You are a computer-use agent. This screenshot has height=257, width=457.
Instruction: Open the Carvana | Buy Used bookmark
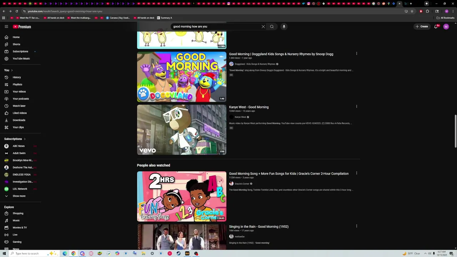tap(118, 18)
